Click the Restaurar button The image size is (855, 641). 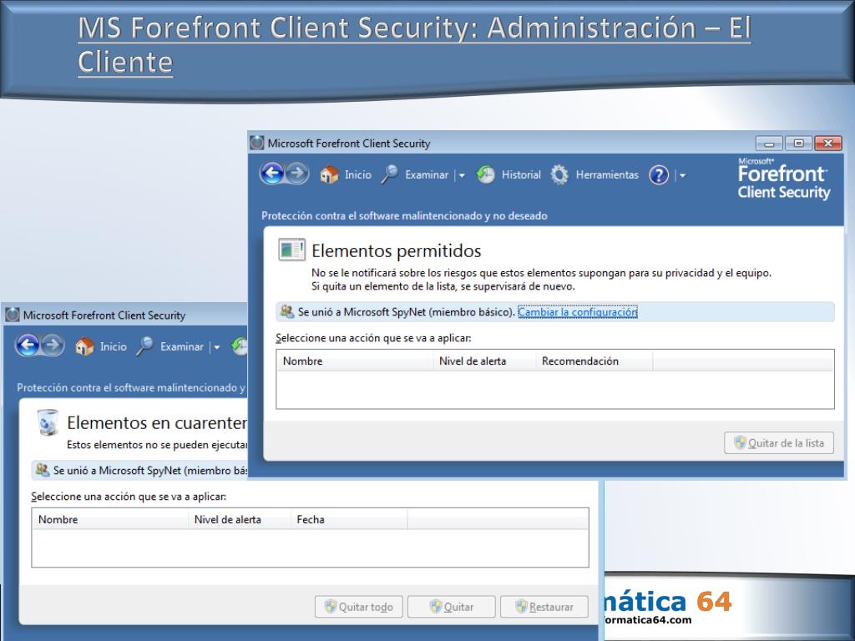[544, 607]
